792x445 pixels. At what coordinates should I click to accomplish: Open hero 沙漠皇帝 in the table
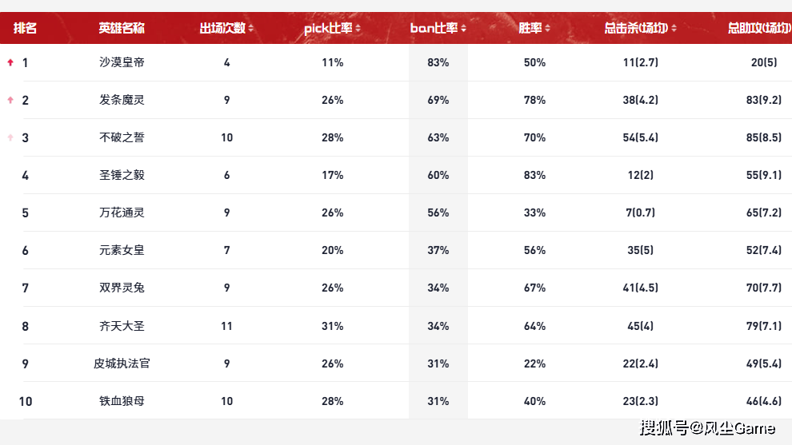click(122, 62)
